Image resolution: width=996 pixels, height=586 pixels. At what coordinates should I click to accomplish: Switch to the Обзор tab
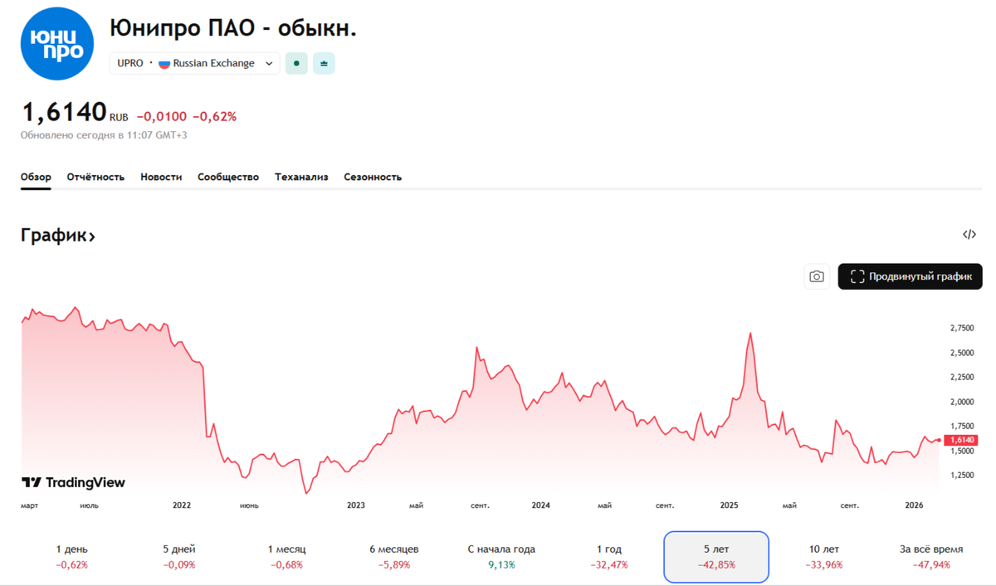pos(36,177)
